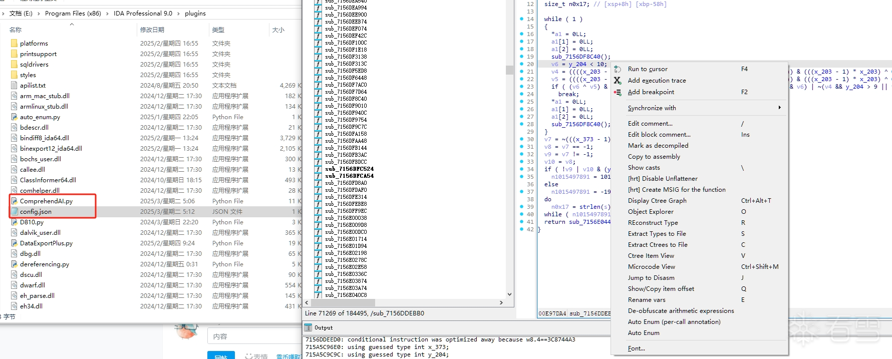Click the Add execution trace icon

click(x=618, y=81)
